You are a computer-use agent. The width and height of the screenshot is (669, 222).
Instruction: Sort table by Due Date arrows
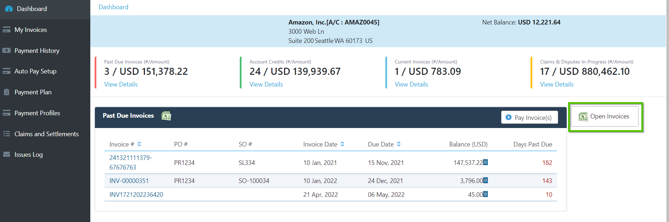pos(399,144)
